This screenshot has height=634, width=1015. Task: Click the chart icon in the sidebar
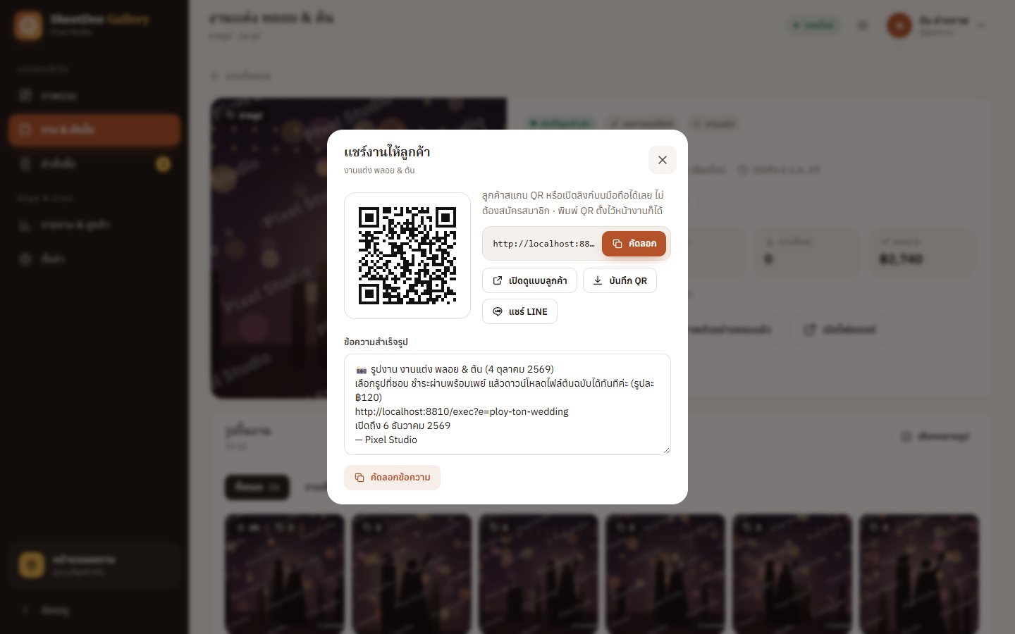click(25, 225)
